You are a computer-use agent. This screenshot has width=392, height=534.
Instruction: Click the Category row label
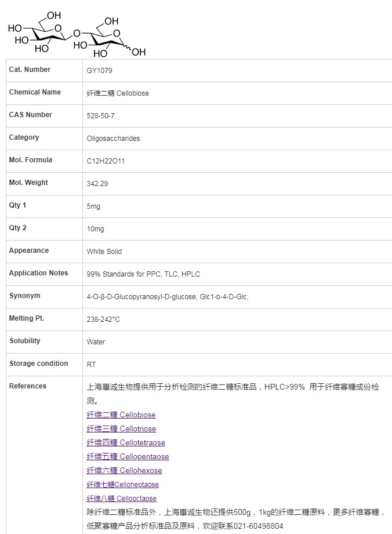[x=24, y=137]
